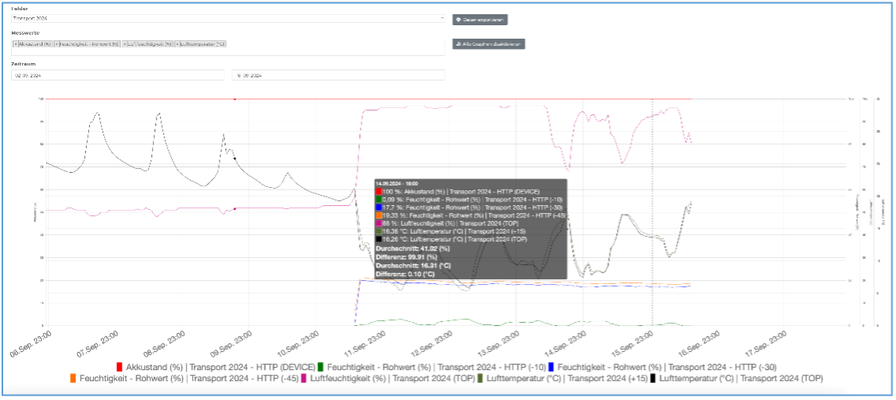Click tooltip text Durchschnitt: 16.31 (°C)

click(x=414, y=266)
